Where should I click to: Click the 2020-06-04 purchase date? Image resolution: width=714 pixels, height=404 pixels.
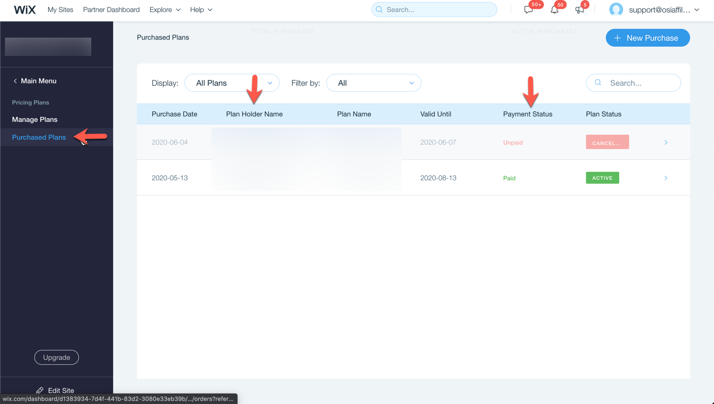click(x=170, y=142)
